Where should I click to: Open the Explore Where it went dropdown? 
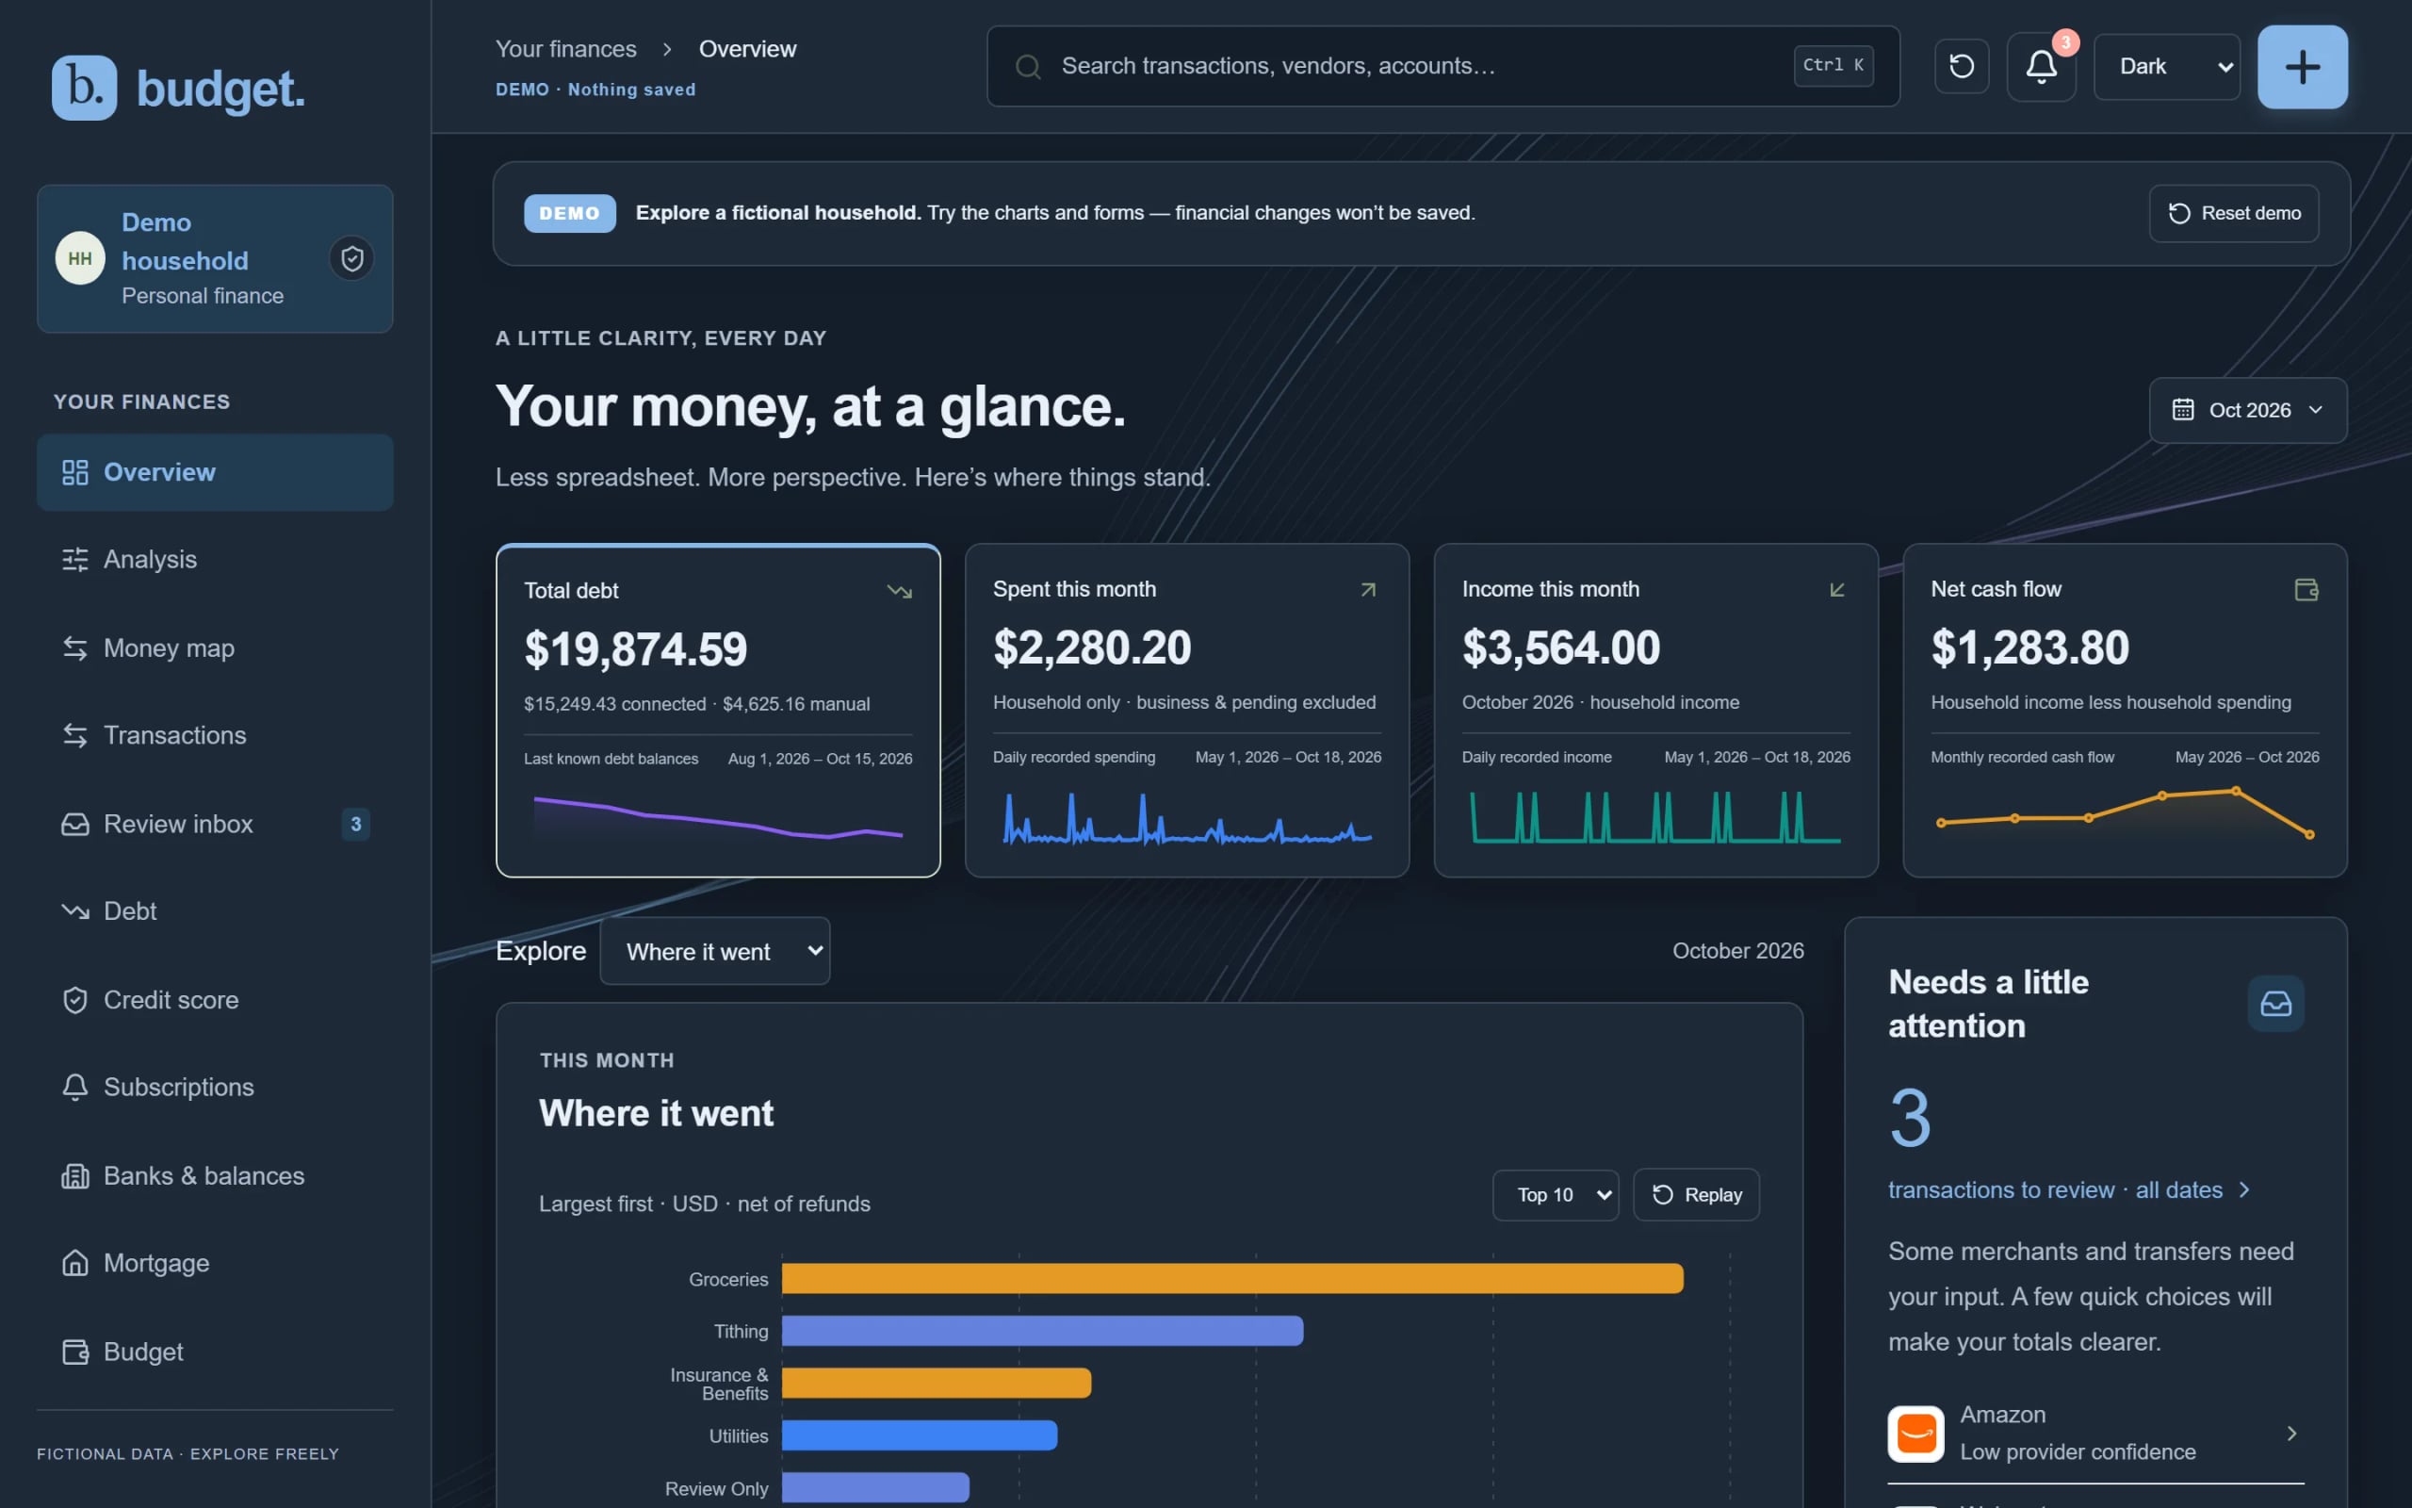(714, 950)
